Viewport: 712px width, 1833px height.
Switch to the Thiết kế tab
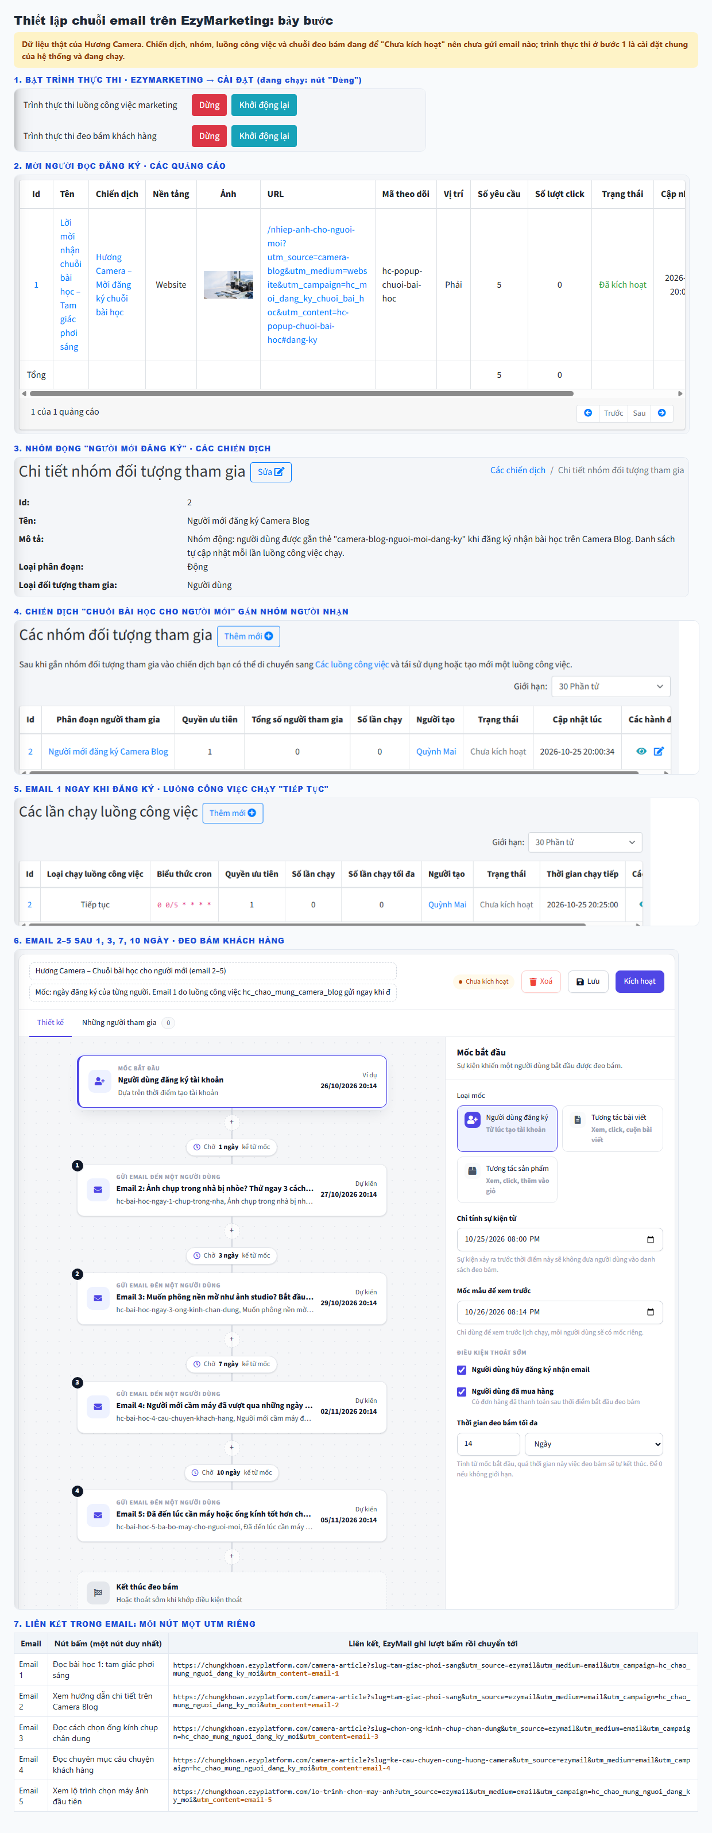click(x=51, y=1023)
